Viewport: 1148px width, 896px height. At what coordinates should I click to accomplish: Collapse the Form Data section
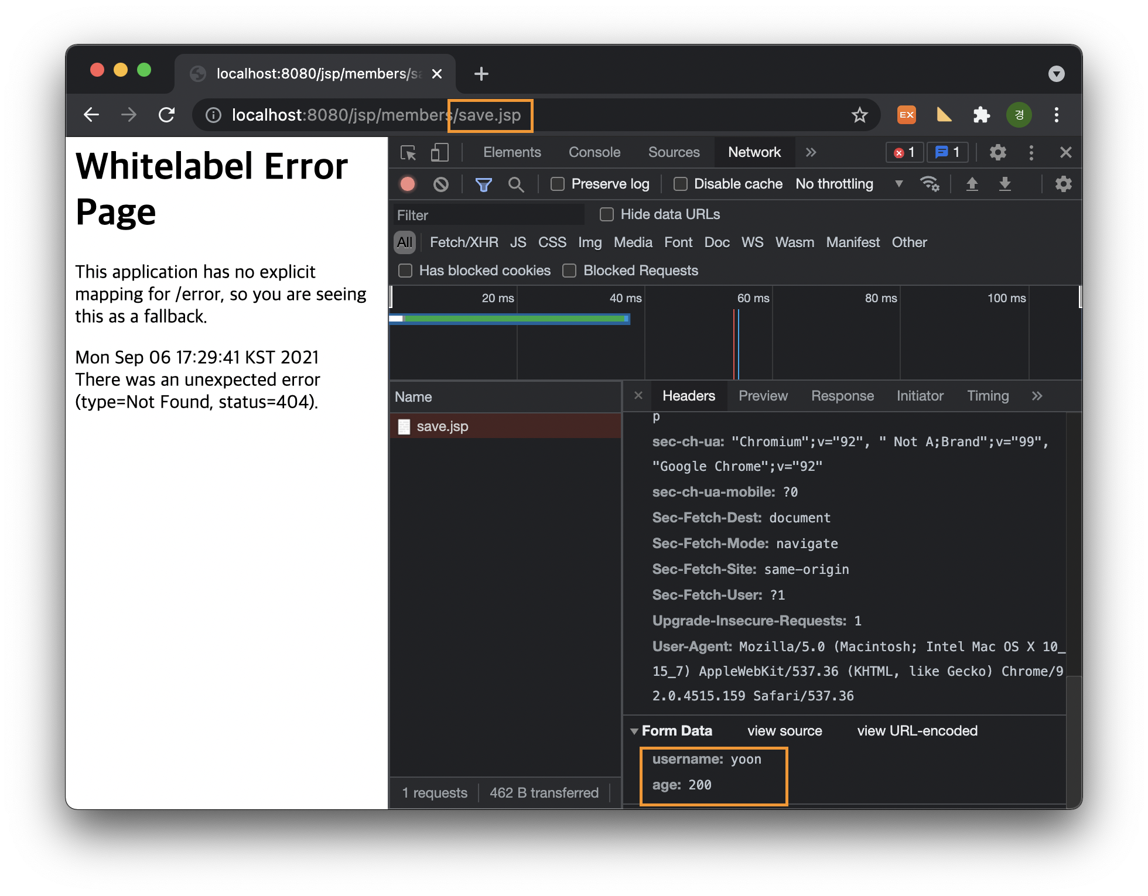[634, 731]
